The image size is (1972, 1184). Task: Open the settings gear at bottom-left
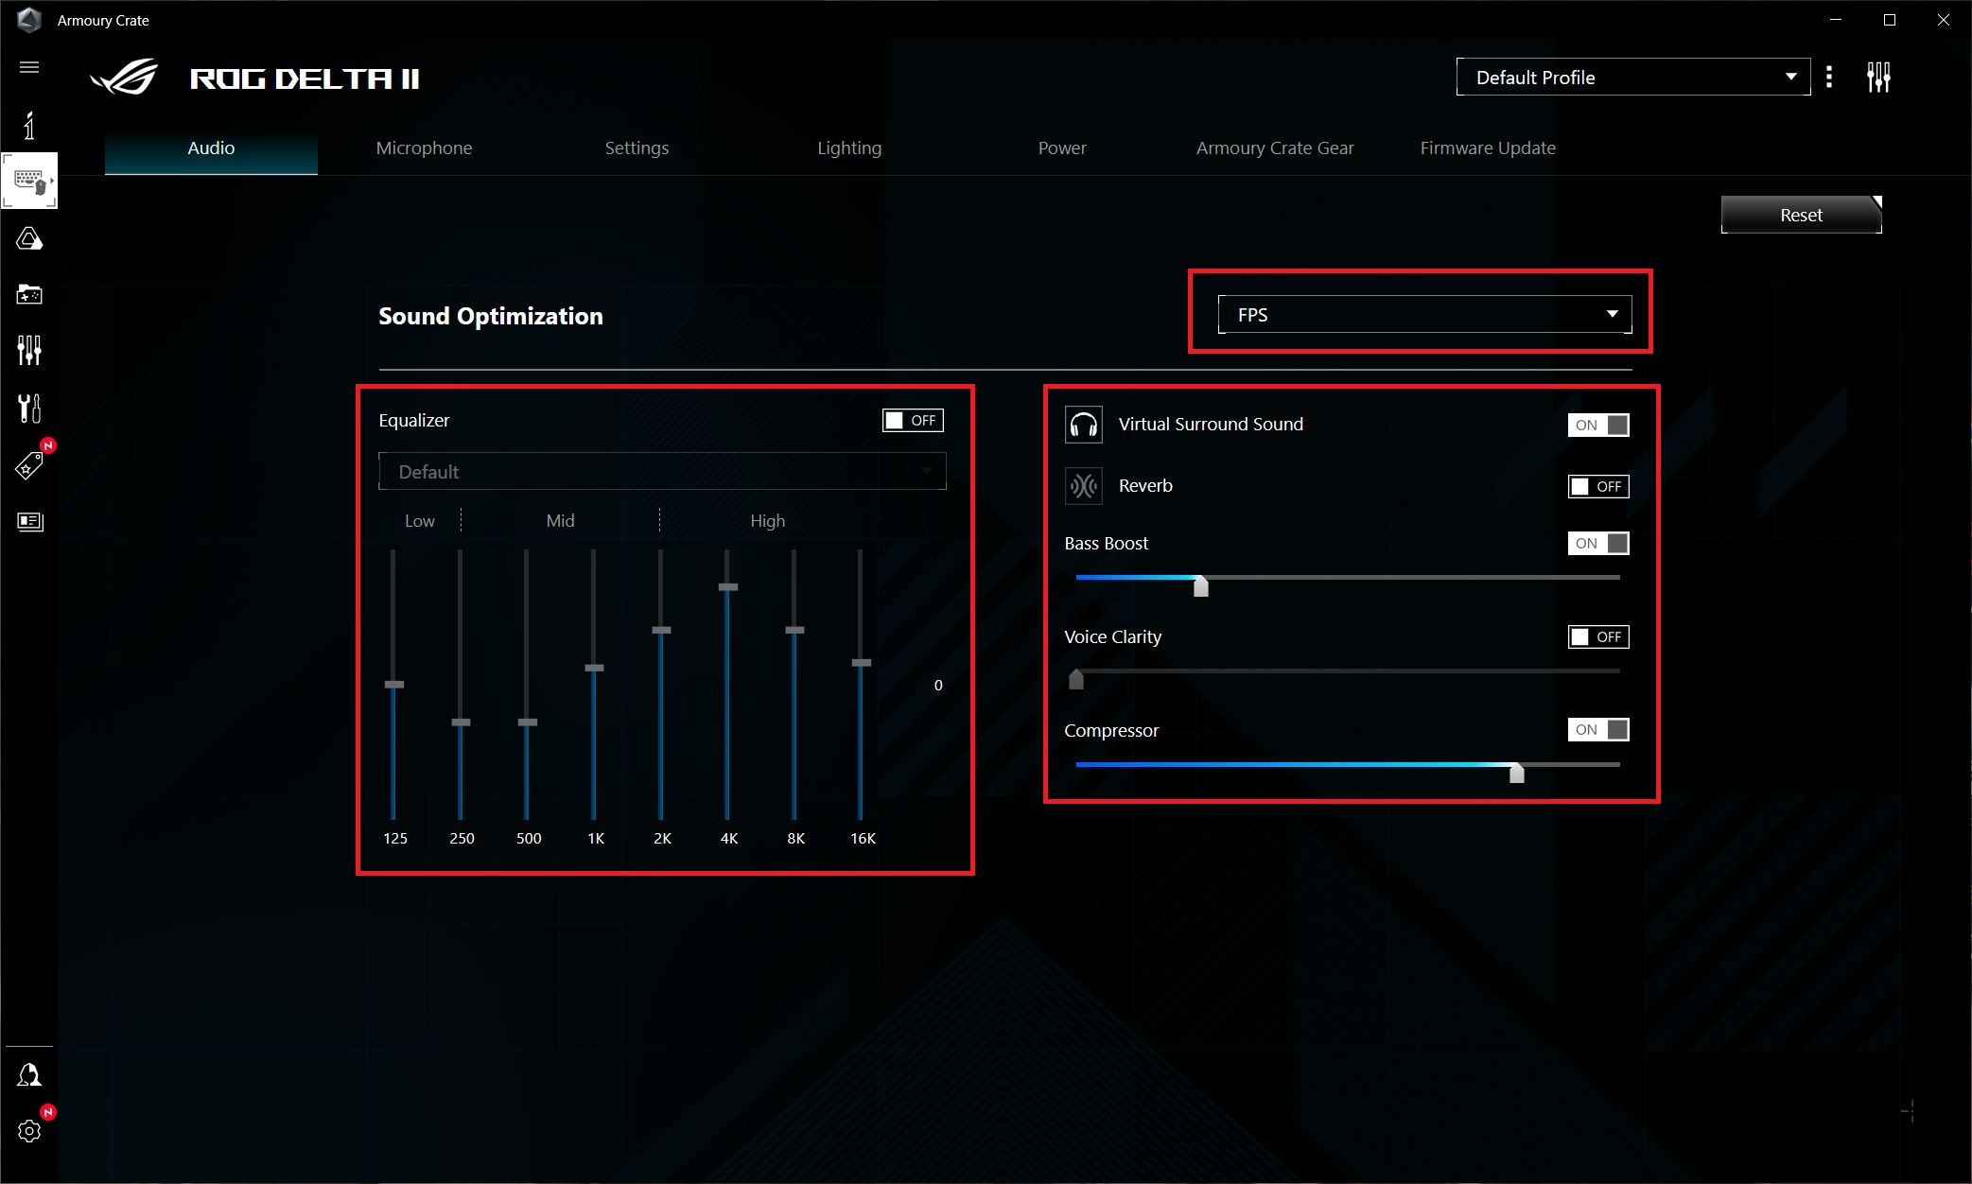pos(29,1130)
